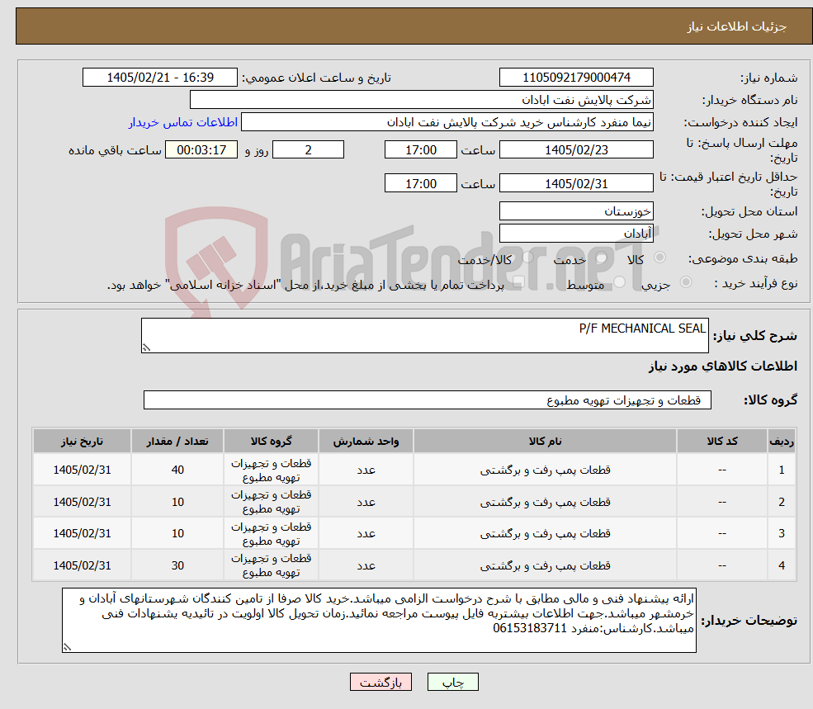Click the remaining days field showing 2

tap(308, 150)
